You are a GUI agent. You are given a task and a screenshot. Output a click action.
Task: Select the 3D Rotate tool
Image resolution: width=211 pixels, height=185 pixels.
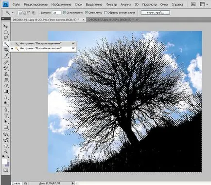6,134
